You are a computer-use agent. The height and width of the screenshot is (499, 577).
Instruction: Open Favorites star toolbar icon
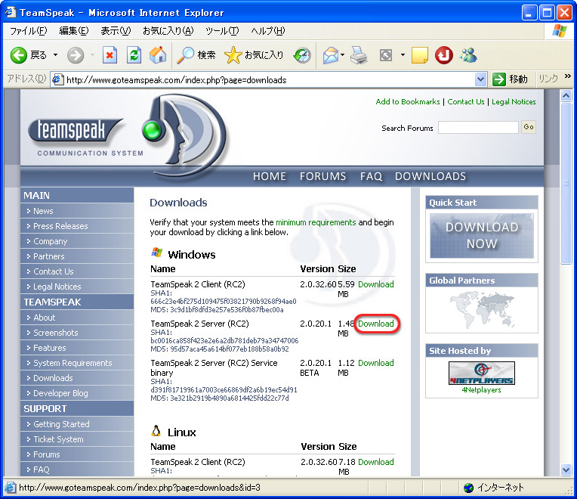(233, 56)
